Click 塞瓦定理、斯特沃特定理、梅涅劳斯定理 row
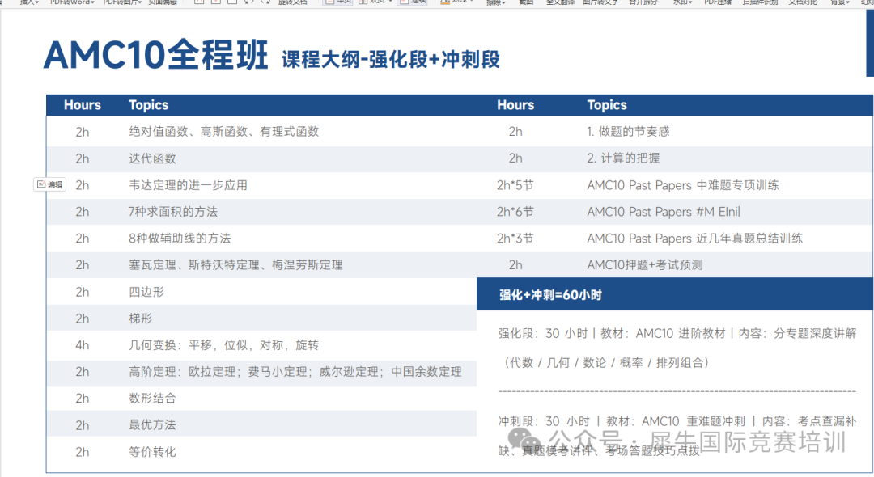The width and height of the screenshot is (874, 477). click(235, 265)
